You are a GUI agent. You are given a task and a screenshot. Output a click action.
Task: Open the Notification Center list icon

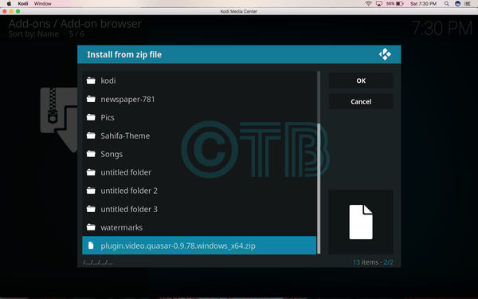click(x=468, y=4)
